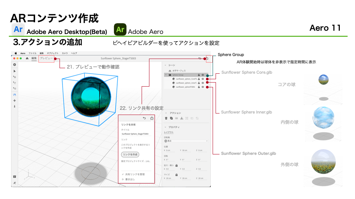Image resolution: width=355 pixels, height=199 pixels.
Task: Toggle lock on sunflower_sphere_innerT row
Action: [x=199, y=83]
